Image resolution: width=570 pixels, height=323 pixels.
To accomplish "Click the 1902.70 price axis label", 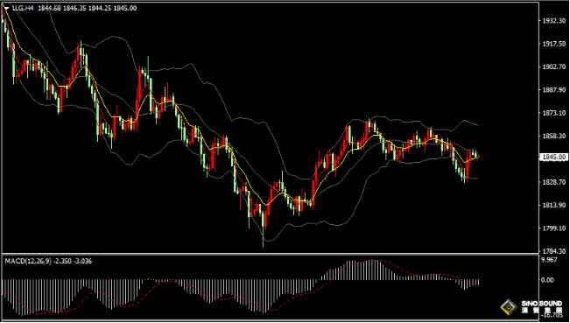I will point(555,67).
